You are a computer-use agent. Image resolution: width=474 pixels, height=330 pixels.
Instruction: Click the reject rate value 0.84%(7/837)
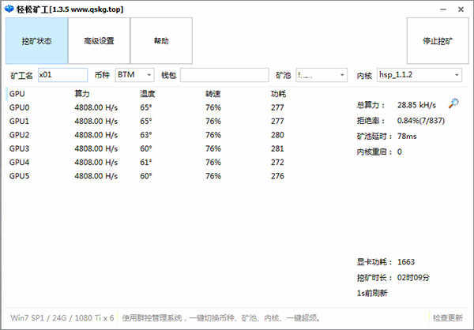pyautogui.click(x=421, y=121)
